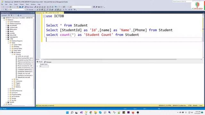
Task: Select the Statistics folder
Action: pos(18,87)
